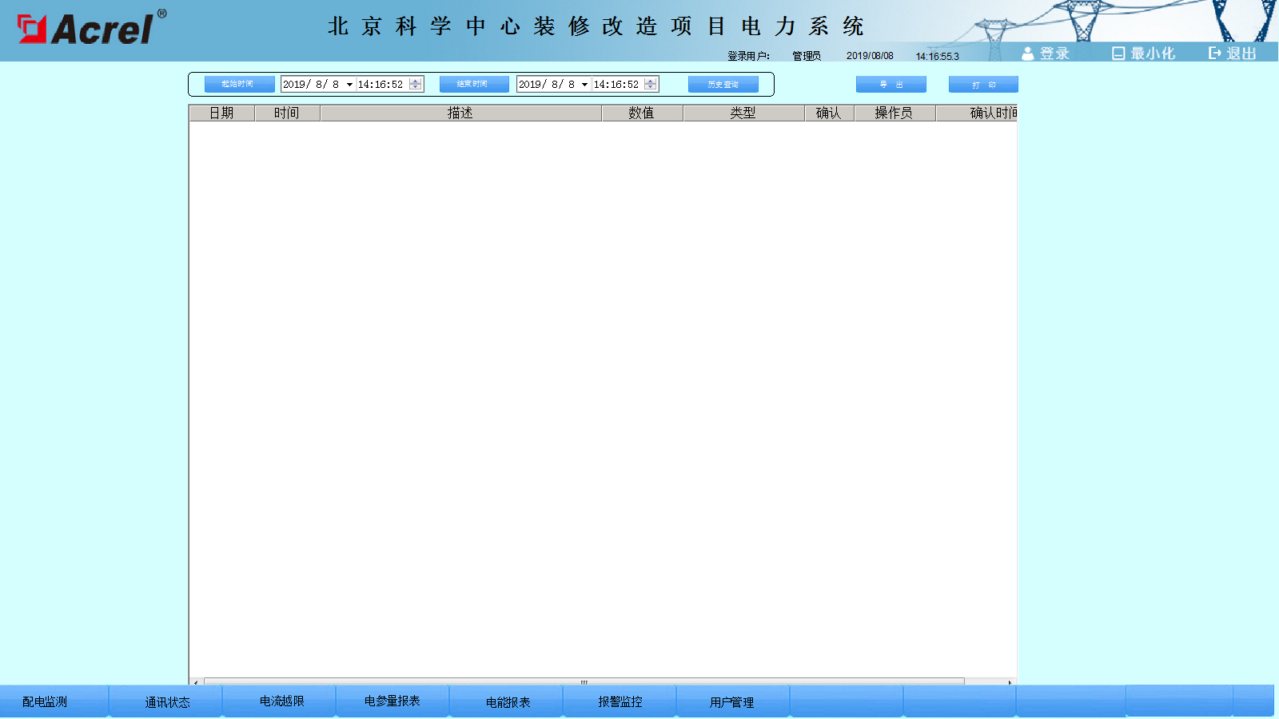1279x719 pixels.
Task: Click the 描述 column header
Action: pyautogui.click(x=460, y=113)
